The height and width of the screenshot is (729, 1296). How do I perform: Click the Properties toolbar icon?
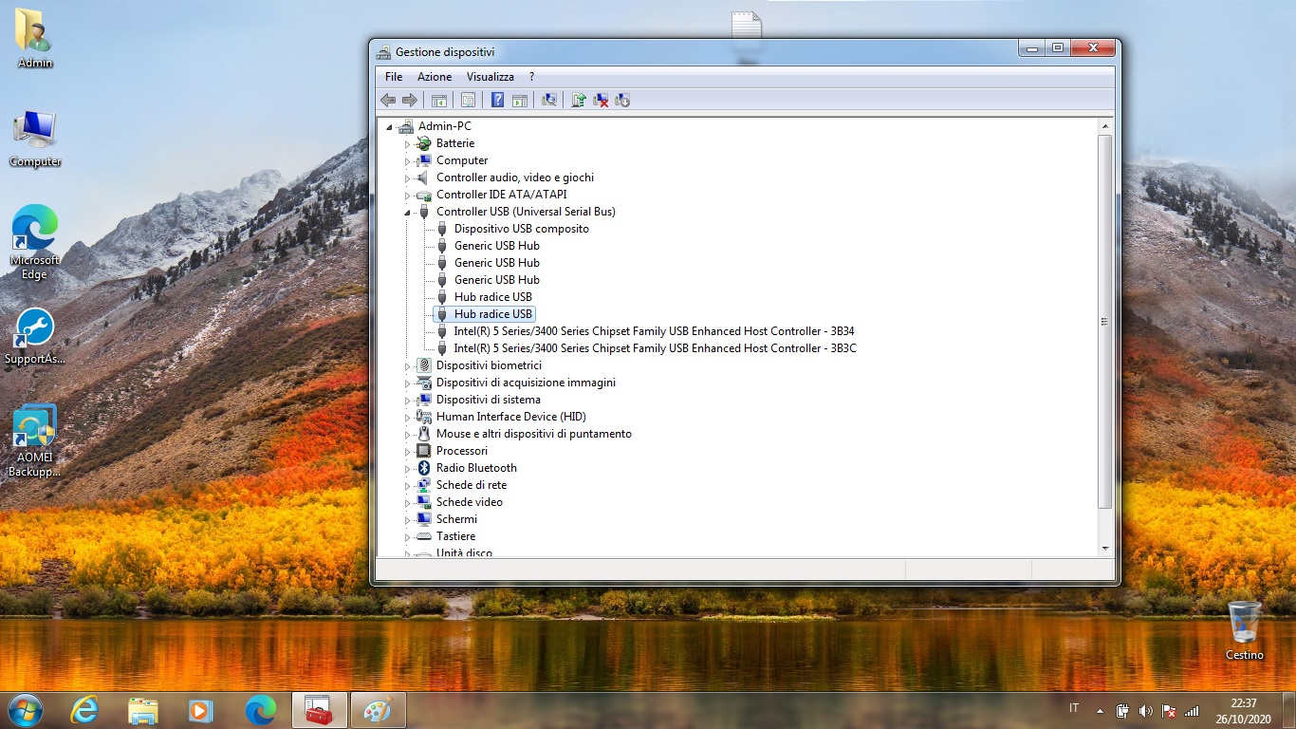(468, 100)
